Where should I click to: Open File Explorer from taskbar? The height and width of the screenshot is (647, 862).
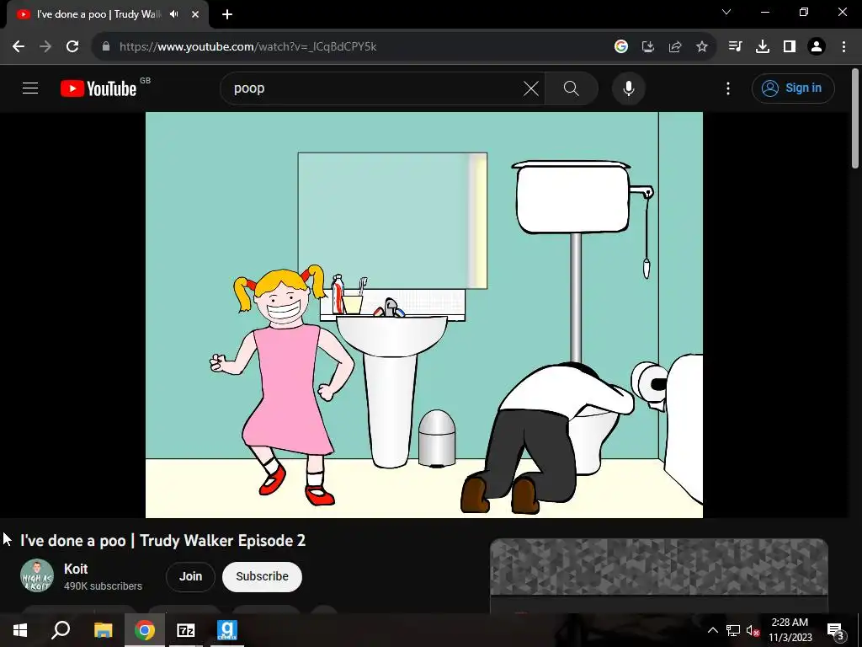[103, 630]
